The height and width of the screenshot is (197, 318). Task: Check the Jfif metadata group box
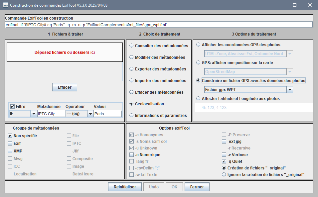coord(69,151)
